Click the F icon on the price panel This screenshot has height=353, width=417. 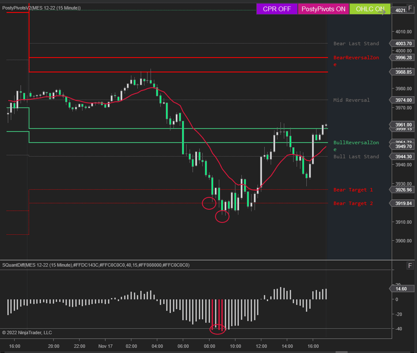pos(410,8)
